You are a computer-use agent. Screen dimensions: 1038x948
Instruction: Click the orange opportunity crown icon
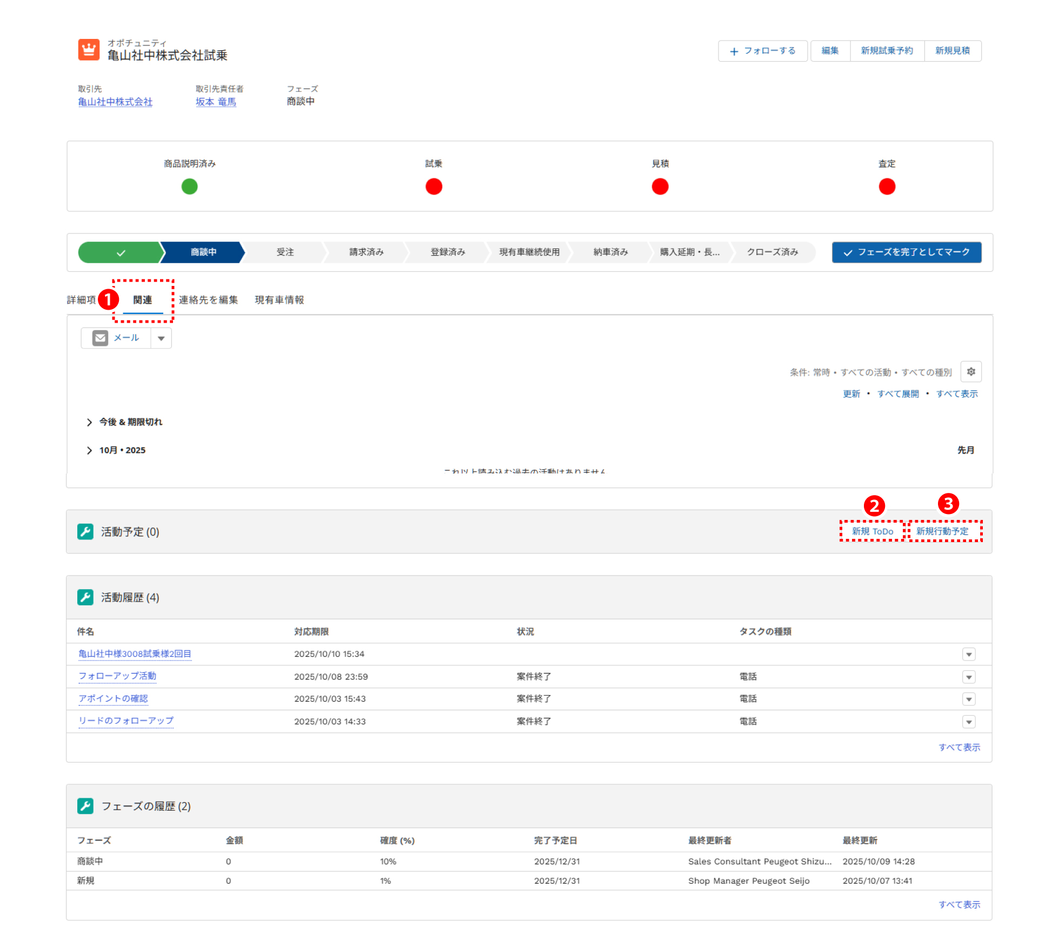tap(89, 50)
